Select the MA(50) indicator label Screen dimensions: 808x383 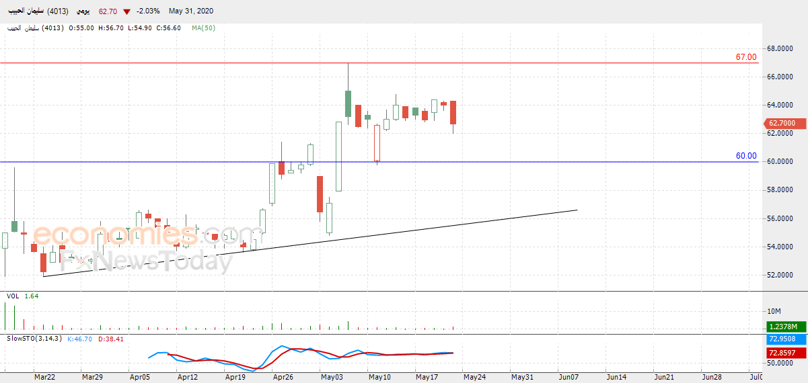[203, 28]
